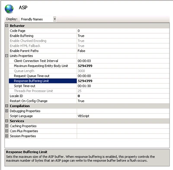Screen dimensions: 173x170
Task: Expand Caching Properties
Action: (6, 126)
